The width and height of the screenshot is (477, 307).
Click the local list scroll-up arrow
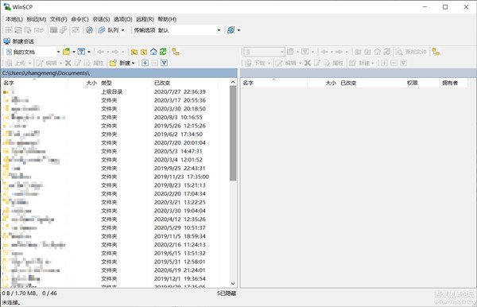pyautogui.click(x=233, y=82)
